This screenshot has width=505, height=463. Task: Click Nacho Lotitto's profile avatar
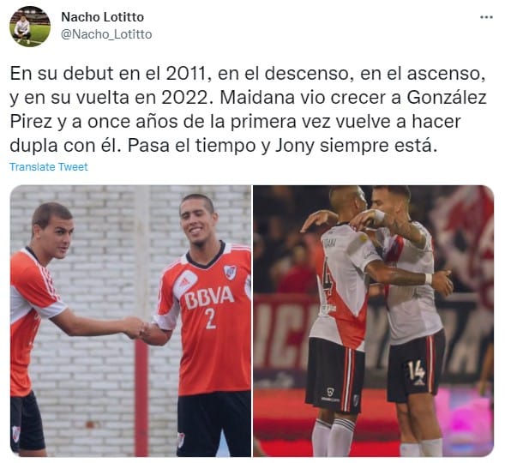coord(30,27)
